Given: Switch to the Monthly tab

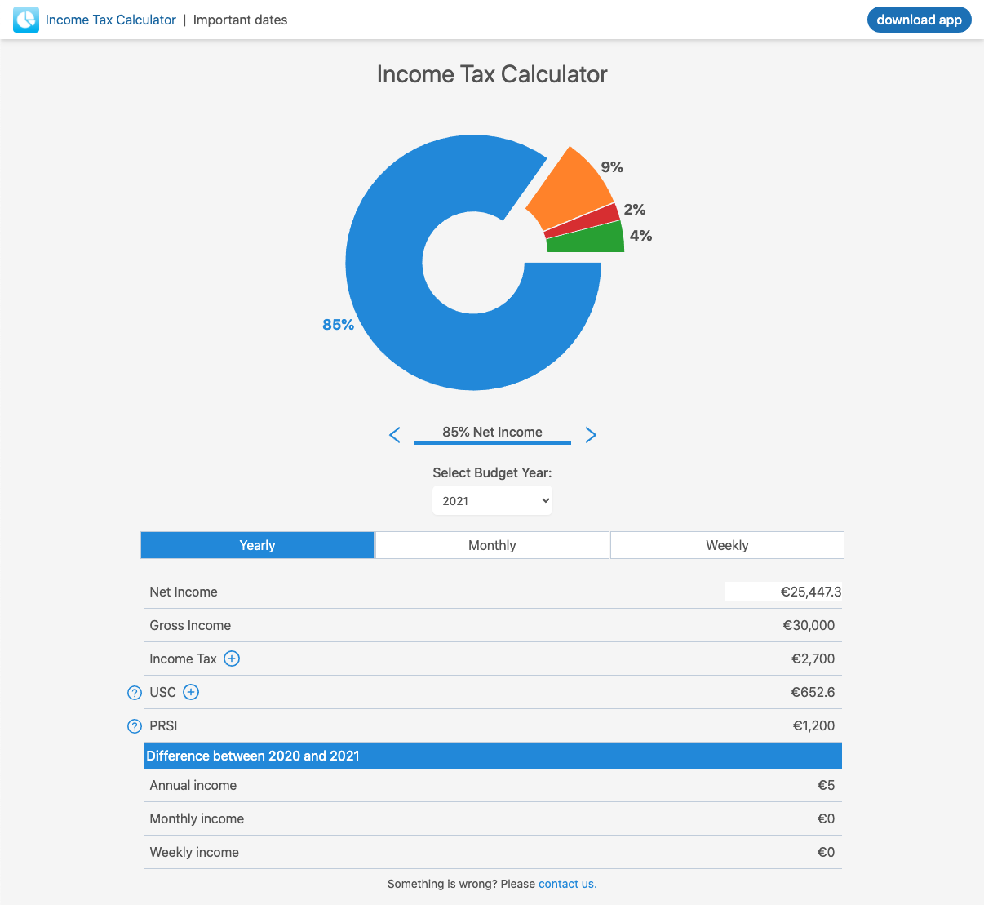Looking at the screenshot, I should tap(491, 544).
